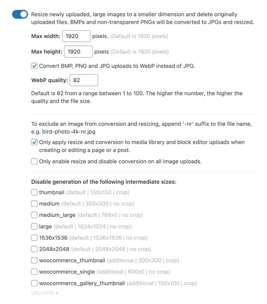Click the WebP quality input field
The height and width of the screenshot is (304, 267).
pyautogui.click(x=83, y=80)
